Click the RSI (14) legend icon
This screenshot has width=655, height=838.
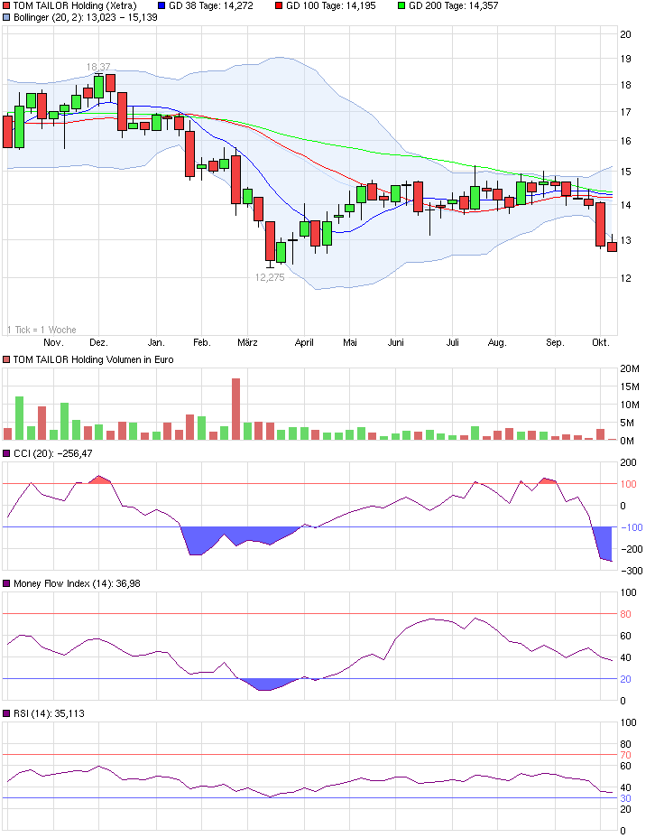click(x=7, y=714)
